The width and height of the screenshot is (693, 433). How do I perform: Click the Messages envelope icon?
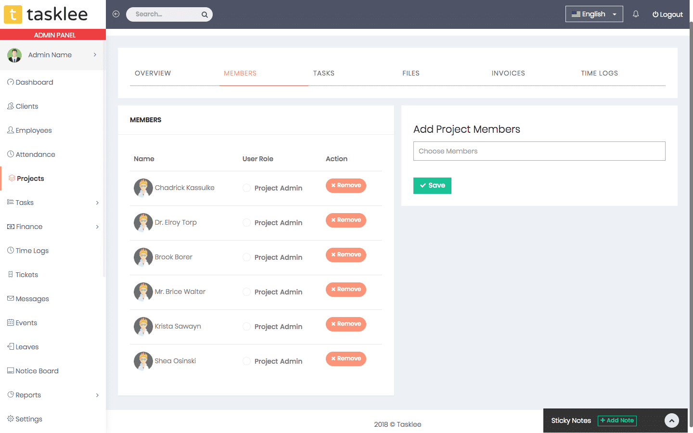pos(11,298)
